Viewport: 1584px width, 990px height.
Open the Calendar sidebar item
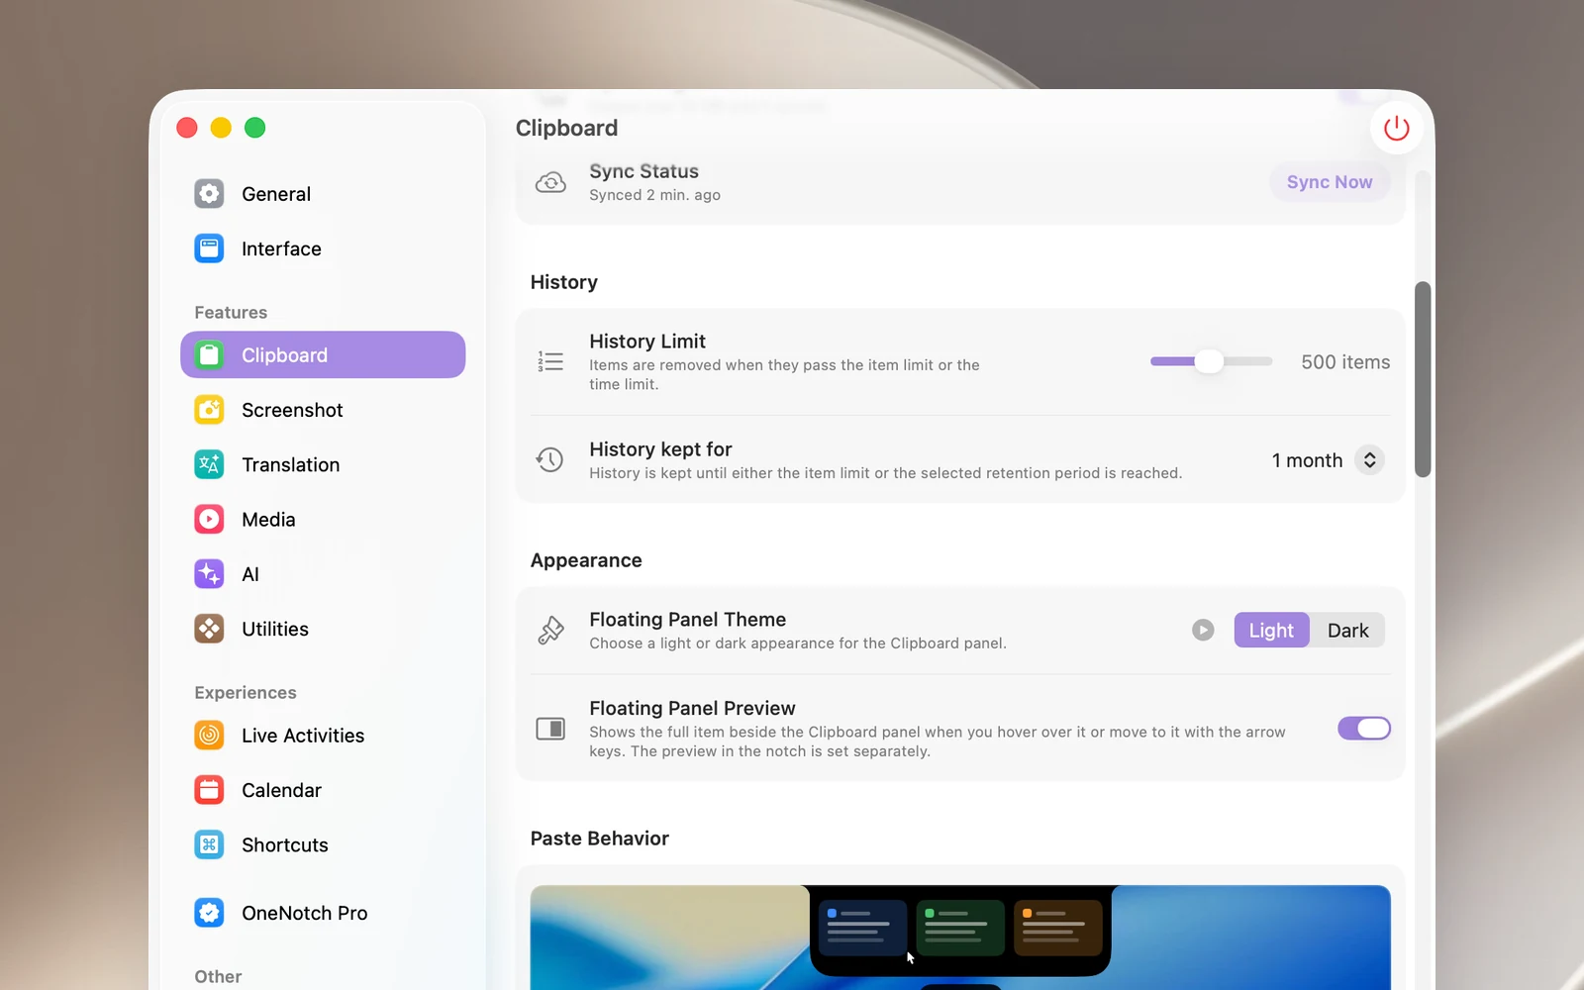(323, 790)
